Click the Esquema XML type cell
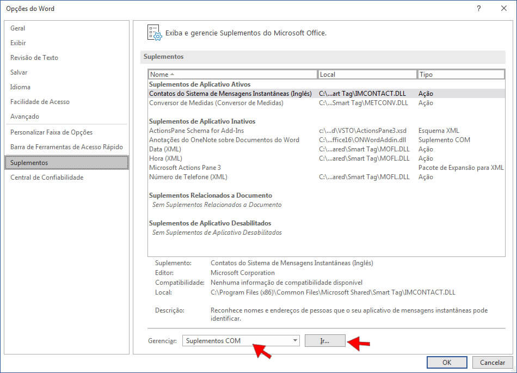The height and width of the screenshot is (373, 517). (439, 131)
